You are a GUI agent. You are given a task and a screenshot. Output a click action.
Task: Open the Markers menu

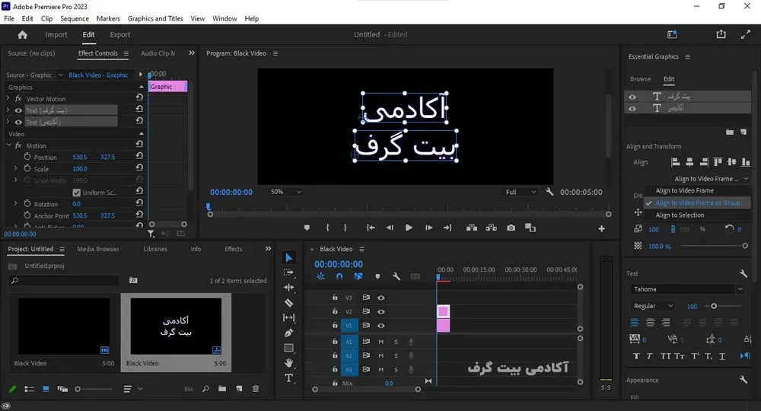click(x=108, y=18)
